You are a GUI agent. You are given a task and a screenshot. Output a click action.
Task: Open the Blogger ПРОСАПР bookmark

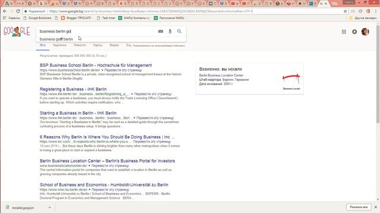pyautogui.click(x=77, y=18)
